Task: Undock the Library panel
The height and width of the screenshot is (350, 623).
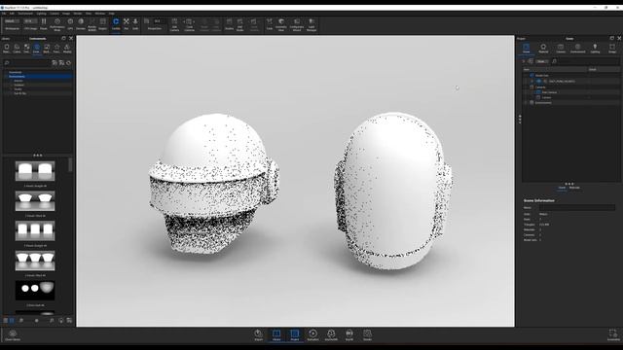Action: (63, 39)
